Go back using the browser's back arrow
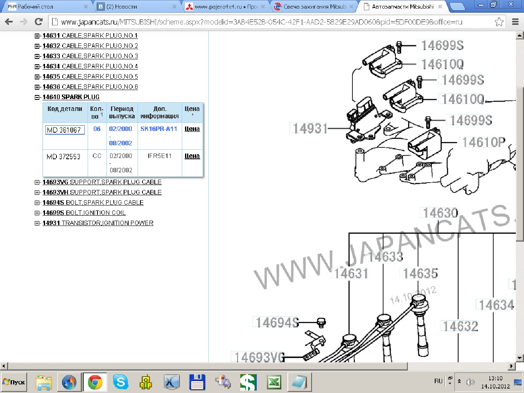The image size is (524, 393). 9,22
